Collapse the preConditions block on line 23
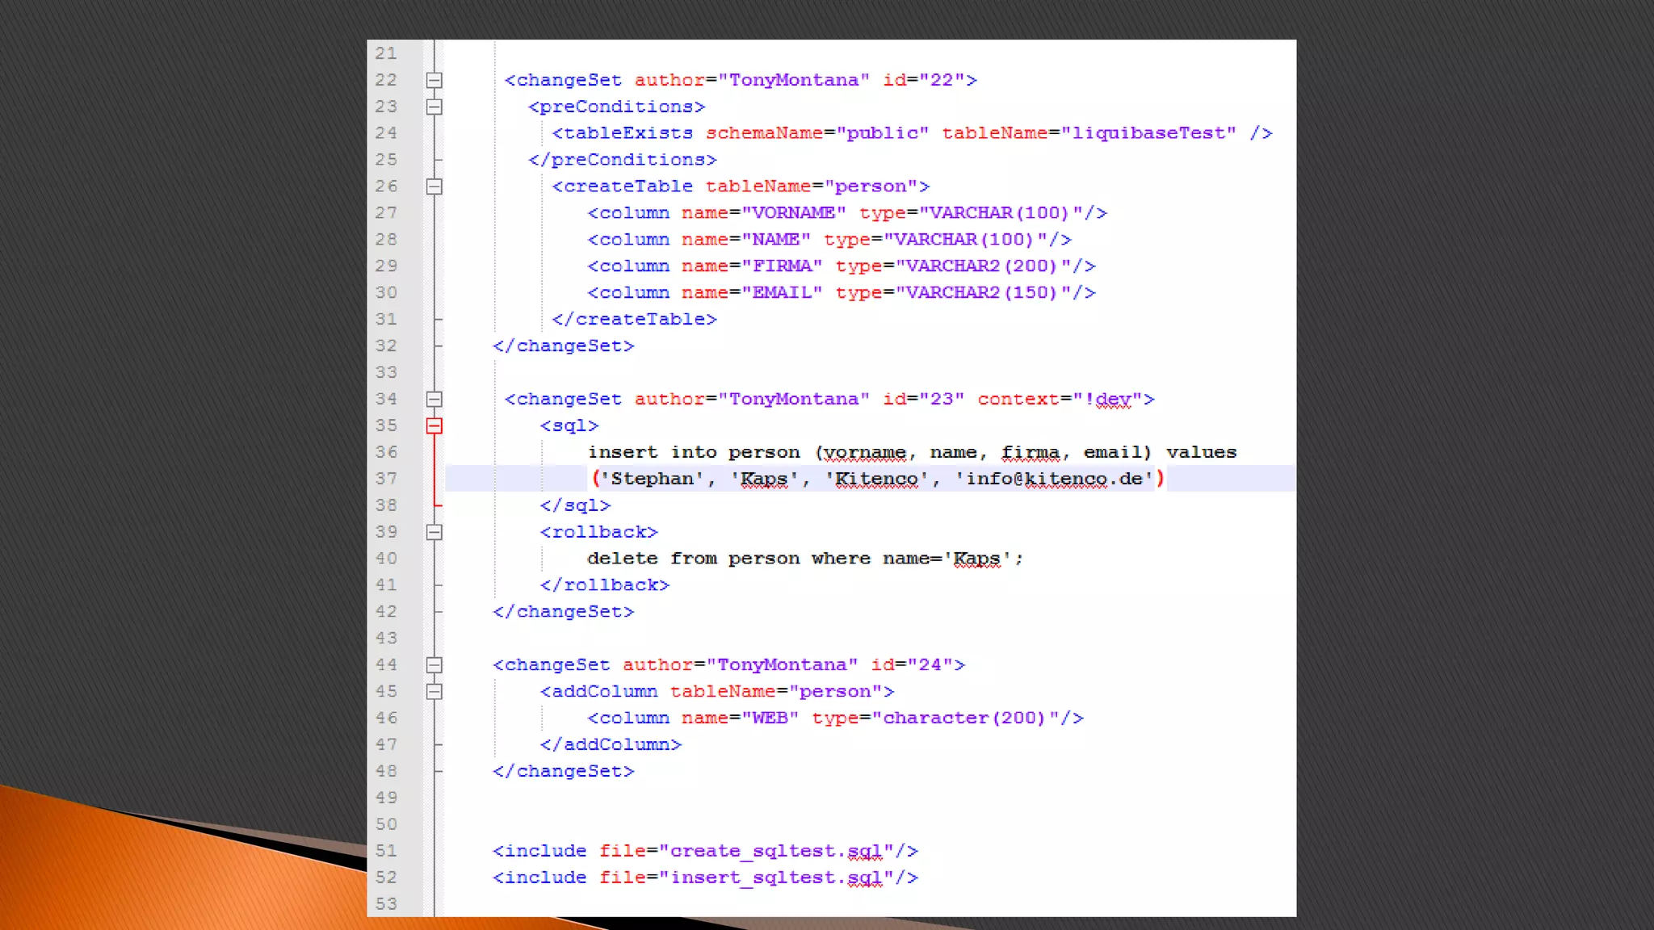The image size is (1654, 930). [x=434, y=107]
